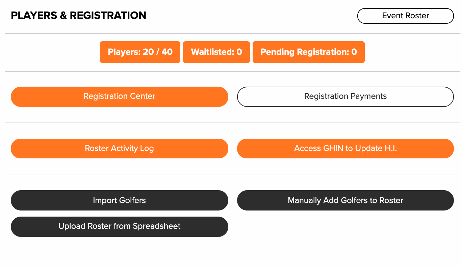
Task: Select the Waitlisted: 0 badge
Action: tap(216, 52)
